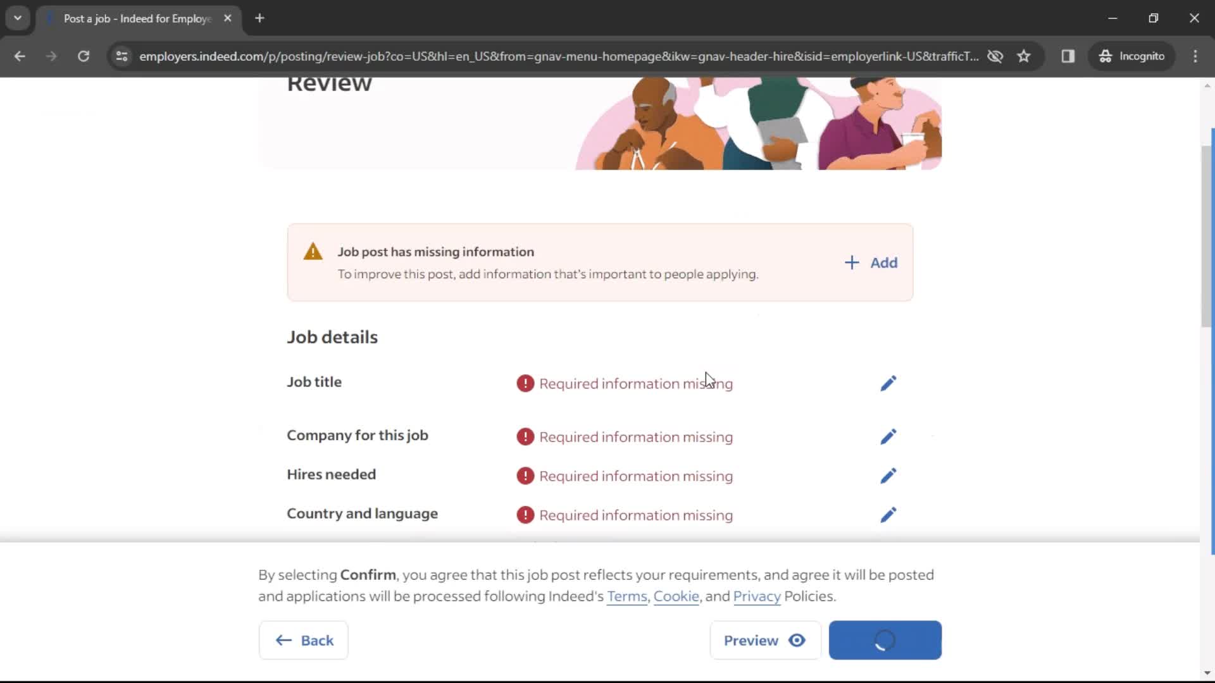Click the new tab button in browser
The width and height of the screenshot is (1215, 683).
[x=259, y=18]
